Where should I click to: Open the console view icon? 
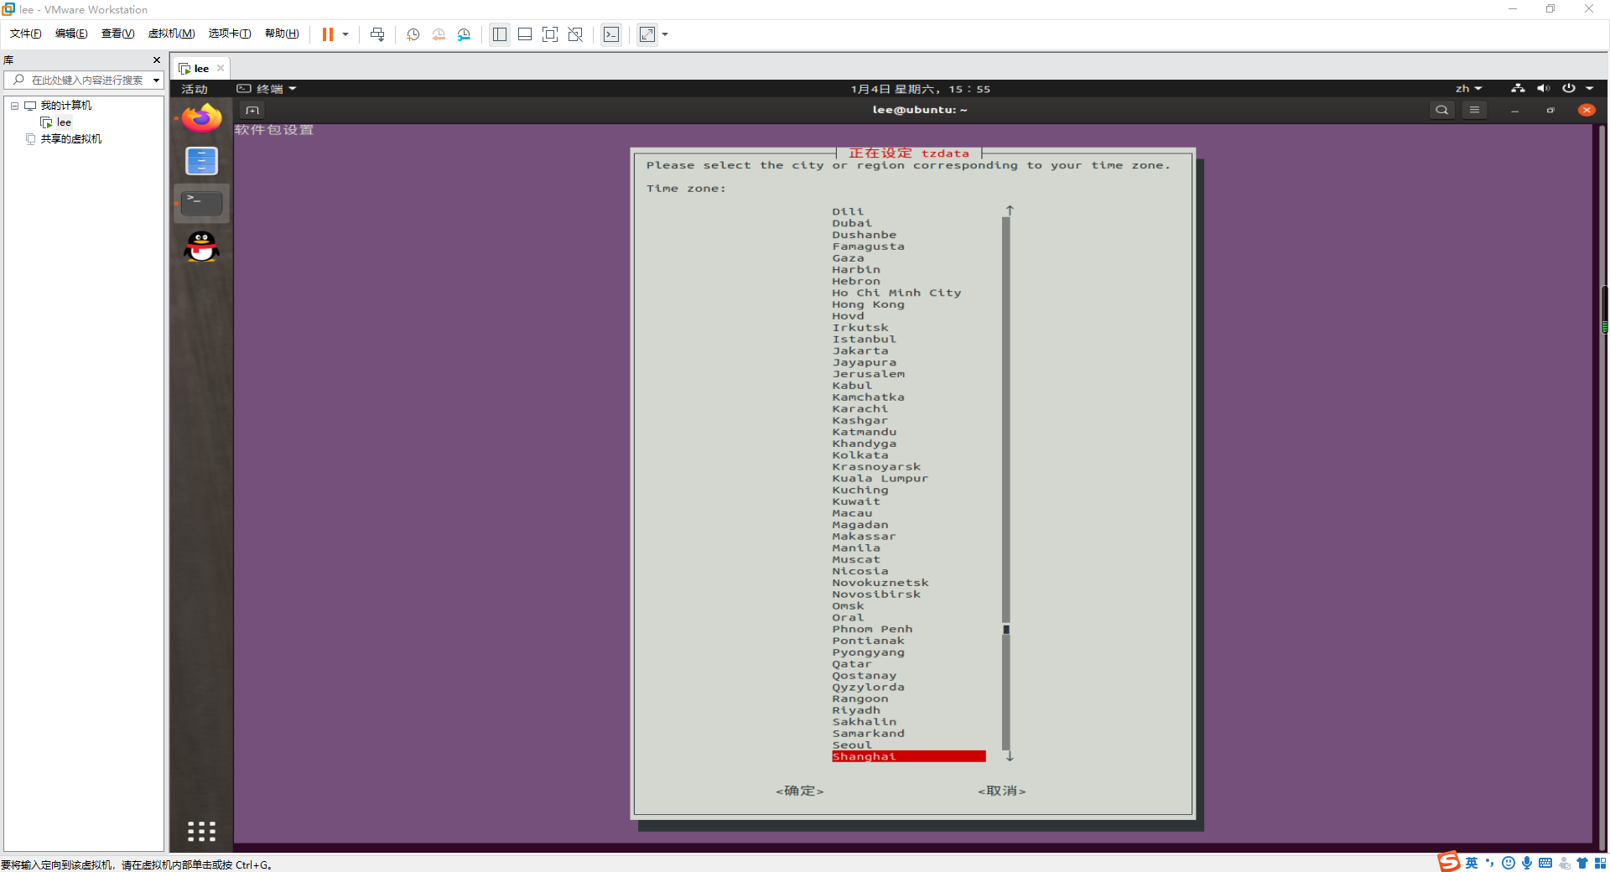click(611, 34)
